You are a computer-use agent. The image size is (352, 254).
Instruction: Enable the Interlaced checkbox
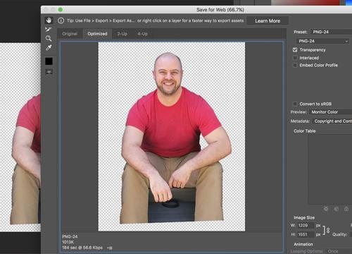(295, 58)
